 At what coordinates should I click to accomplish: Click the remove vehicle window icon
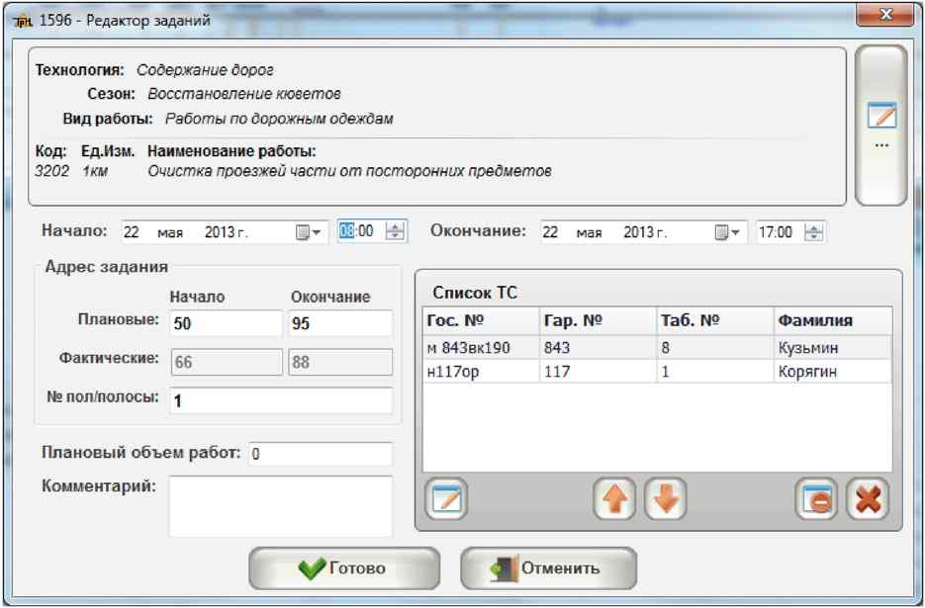coord(816,499)
